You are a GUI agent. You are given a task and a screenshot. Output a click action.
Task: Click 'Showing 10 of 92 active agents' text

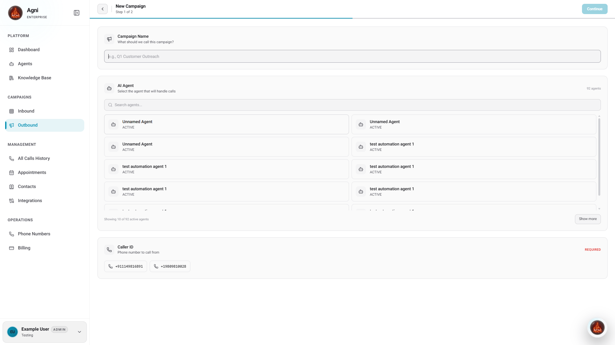pos(126,219)
